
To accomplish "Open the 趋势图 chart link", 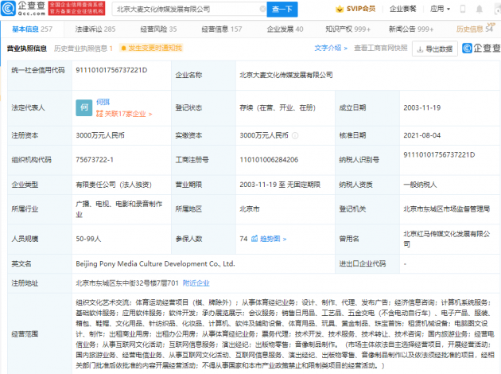I will point(274,239).
